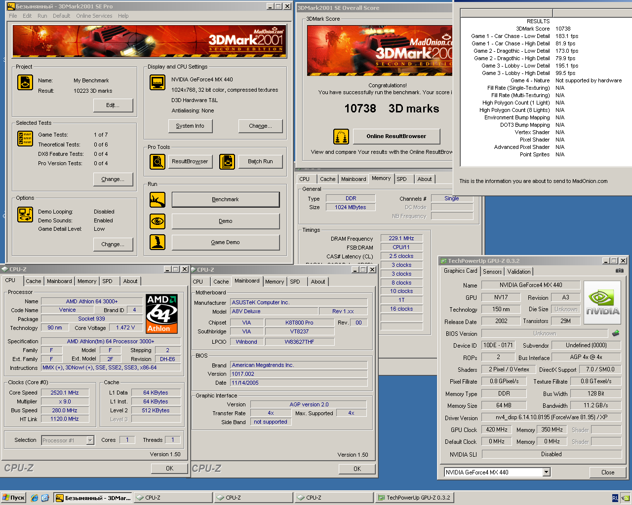Open the Processor #1 selection dropdown
The width and height of the screenshot is (632, 505).
click(x=90, y=440)
